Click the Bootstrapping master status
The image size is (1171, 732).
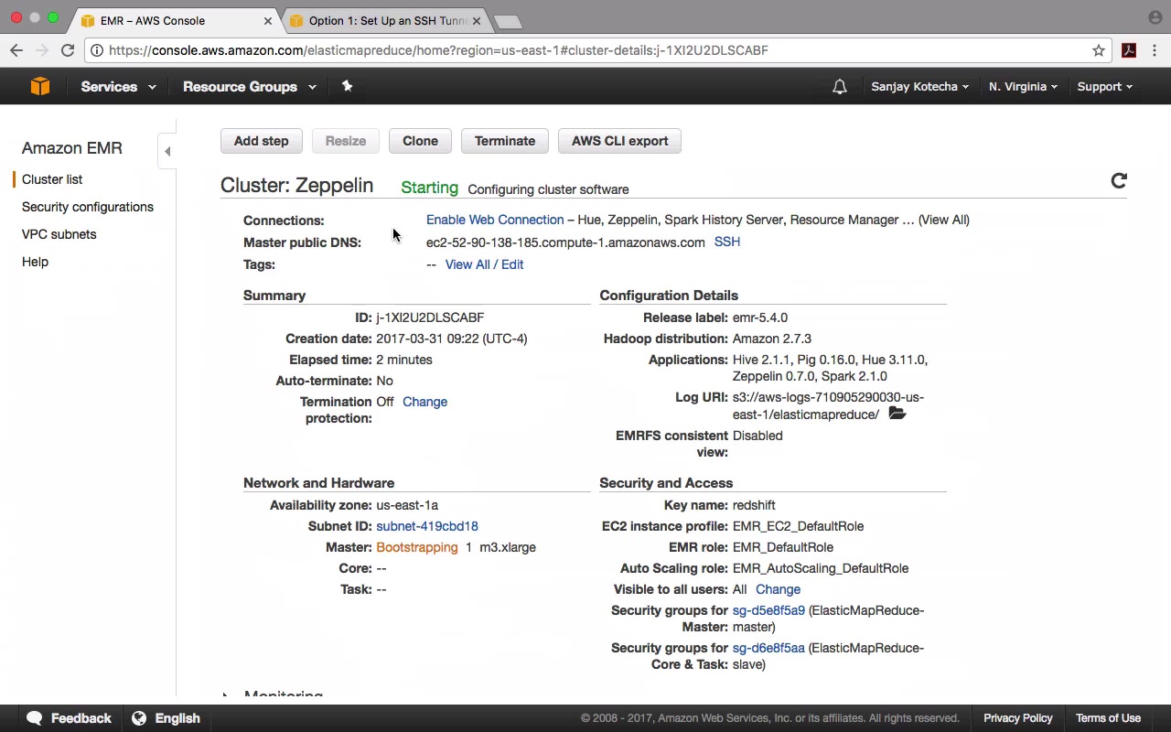(417, 547)
